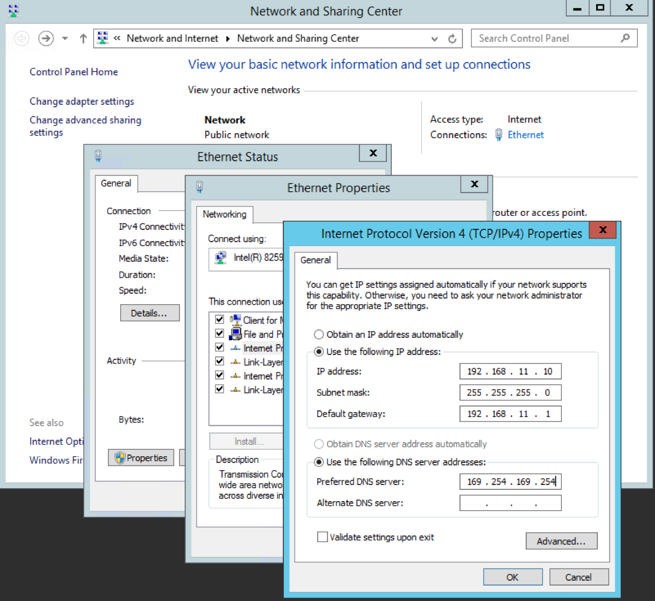Select the General tab in IPv4 Properties

[x=315, y=260]
